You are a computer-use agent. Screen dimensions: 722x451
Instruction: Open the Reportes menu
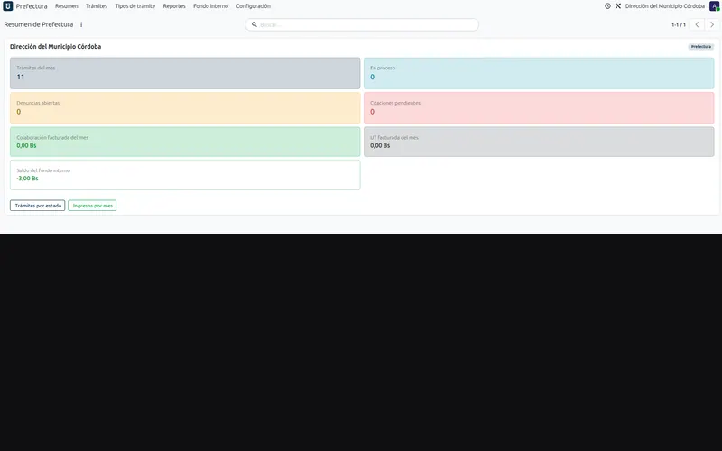tap(174, 6)
